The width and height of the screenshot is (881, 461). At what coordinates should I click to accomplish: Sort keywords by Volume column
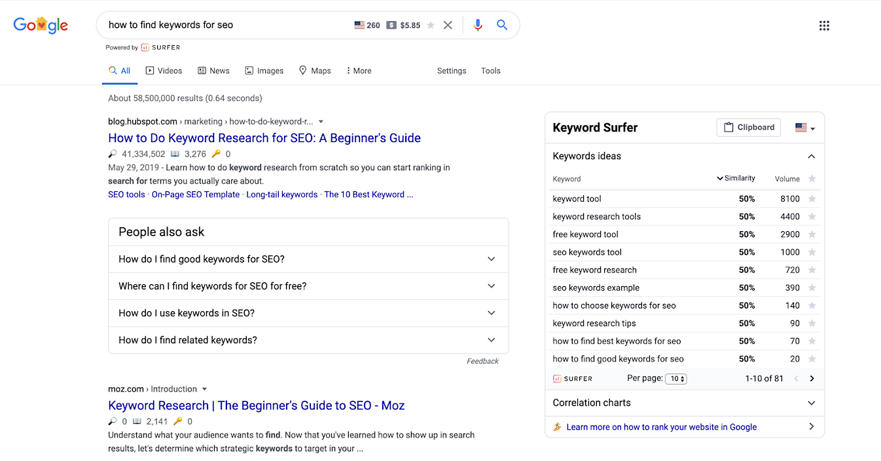787,179
